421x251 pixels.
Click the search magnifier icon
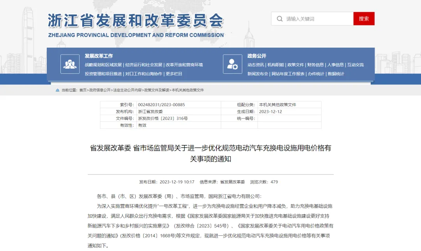(x=279, y=19)
